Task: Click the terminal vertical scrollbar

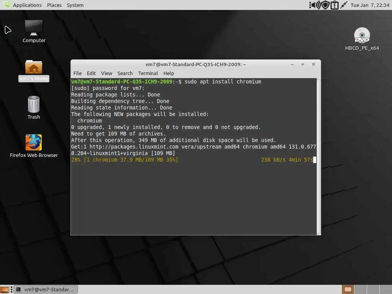Action: click(x=319, y=157)
